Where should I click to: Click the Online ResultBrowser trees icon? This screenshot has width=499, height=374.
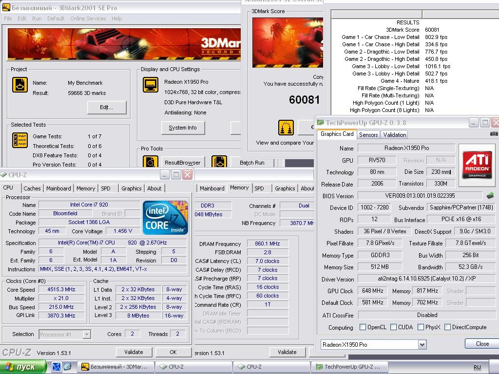point(286,128)
